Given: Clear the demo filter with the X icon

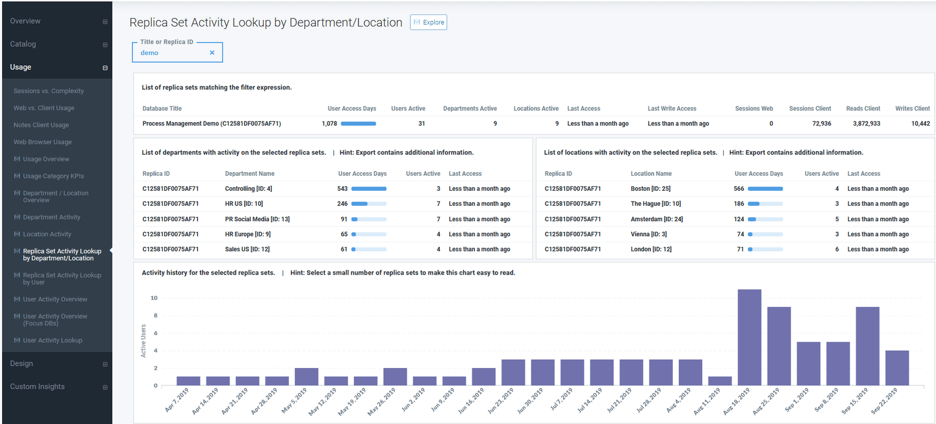Looking at the screenshot, I should click(x=212, y=53).
